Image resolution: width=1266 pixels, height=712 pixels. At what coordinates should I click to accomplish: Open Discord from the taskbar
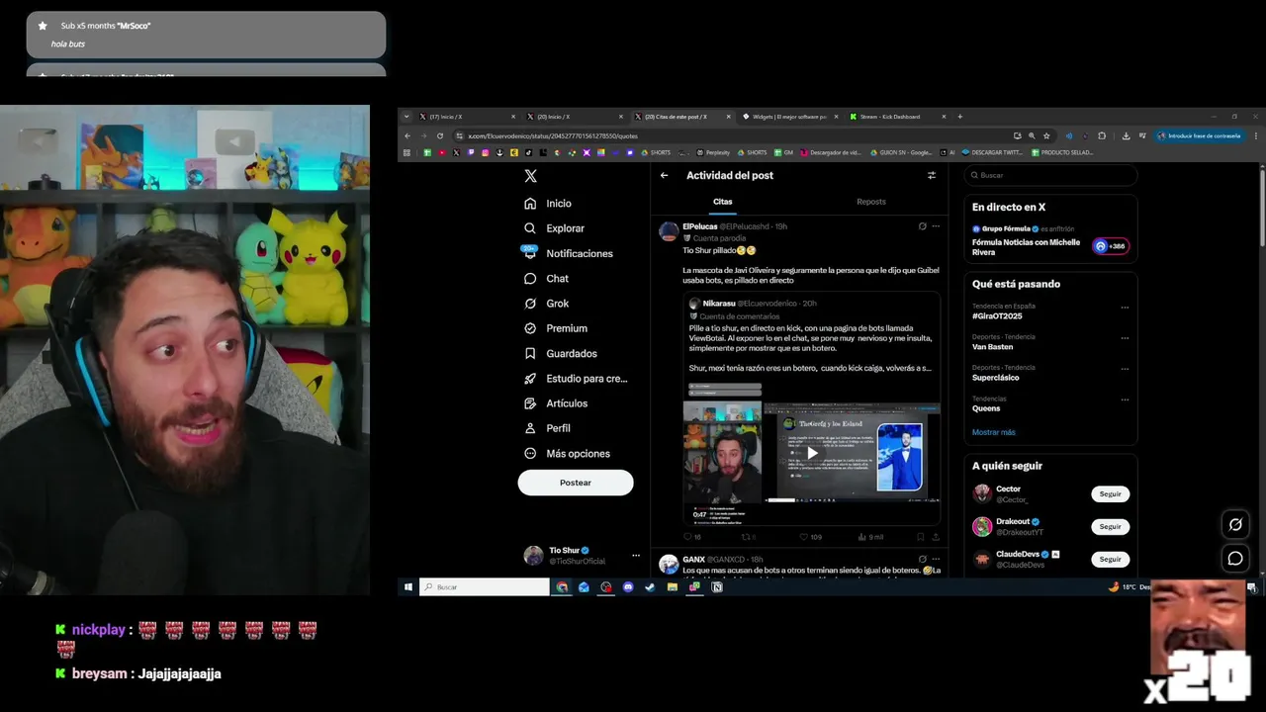(627, 587)
